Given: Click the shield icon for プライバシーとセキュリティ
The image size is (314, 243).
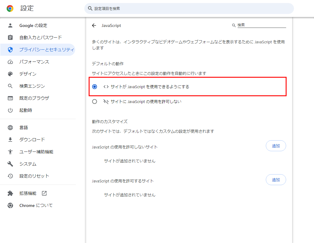Looking at the screenshot, I should point(10,50).
